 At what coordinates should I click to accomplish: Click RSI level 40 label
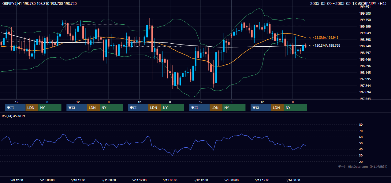(x=361, y=149)
